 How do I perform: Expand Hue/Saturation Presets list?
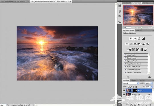click(x=125, y=64)
